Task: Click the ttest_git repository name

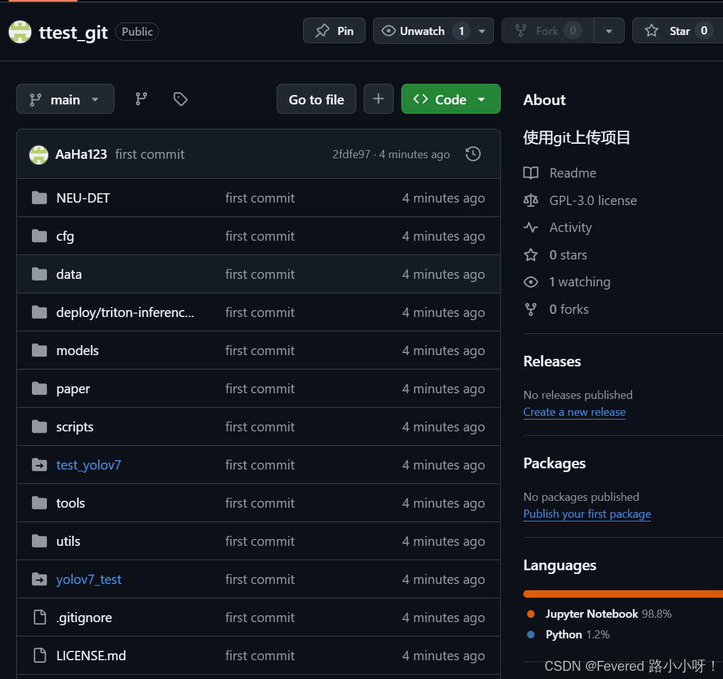Action: (73, 33)
